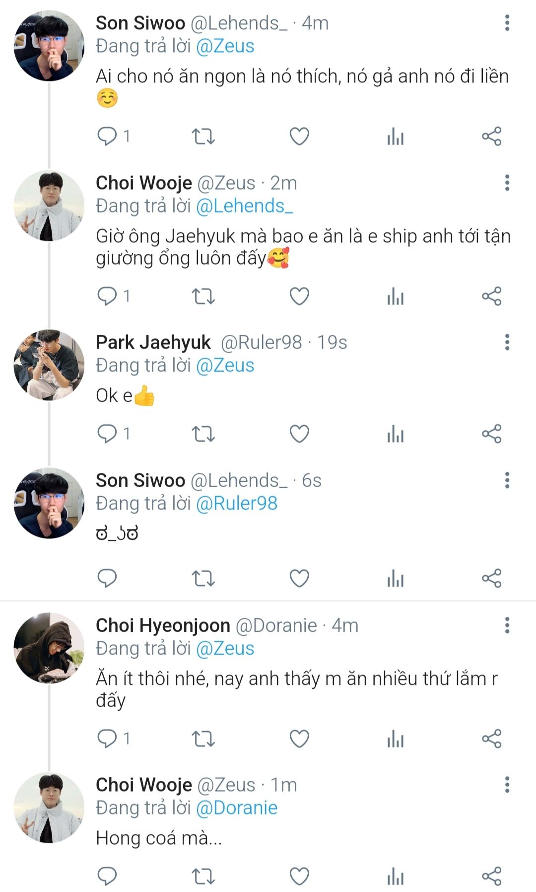This screenshot has width=536, height=892.
Task: Retweet Choi Wooje's 2m tweet about Jaehyuk
Action: point(203,297)
